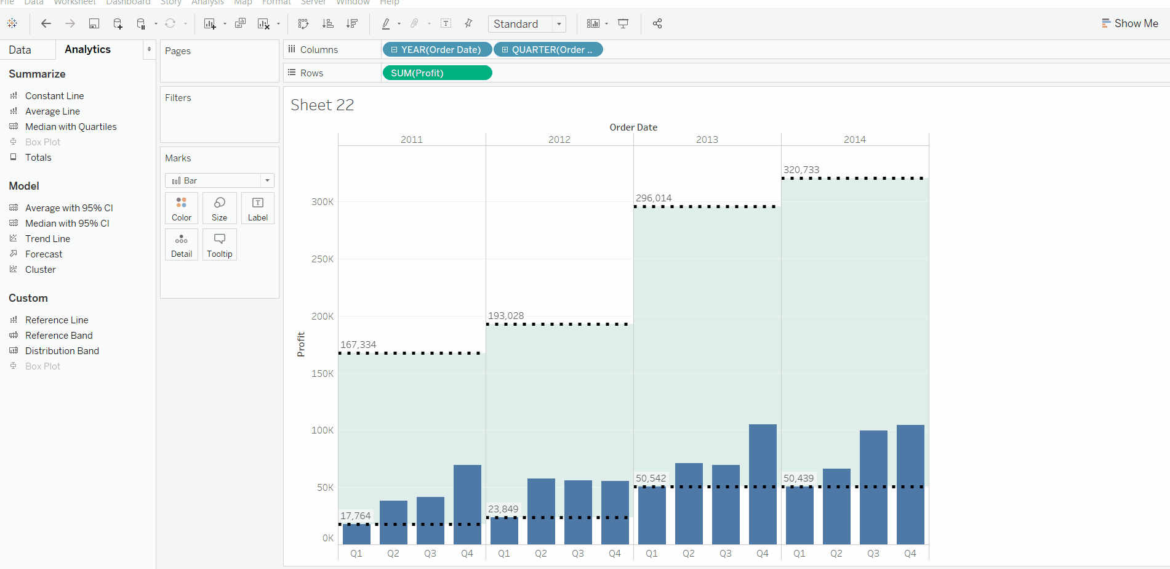This screenshot has width=1170, height=569.
Task: Open the Clear Sheet dropdown arrow
Action: tap(279, 24)
